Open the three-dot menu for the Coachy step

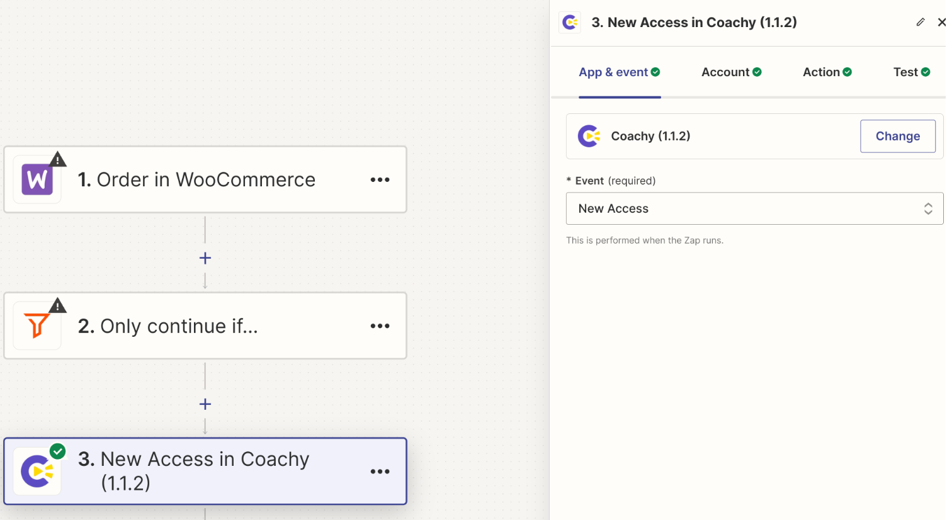coord(380,471)
